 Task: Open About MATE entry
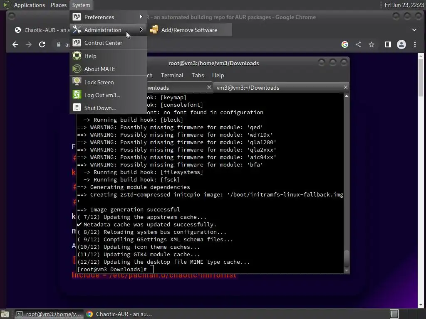(109, 69)
